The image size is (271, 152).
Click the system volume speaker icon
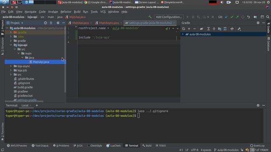click(222, 2)
